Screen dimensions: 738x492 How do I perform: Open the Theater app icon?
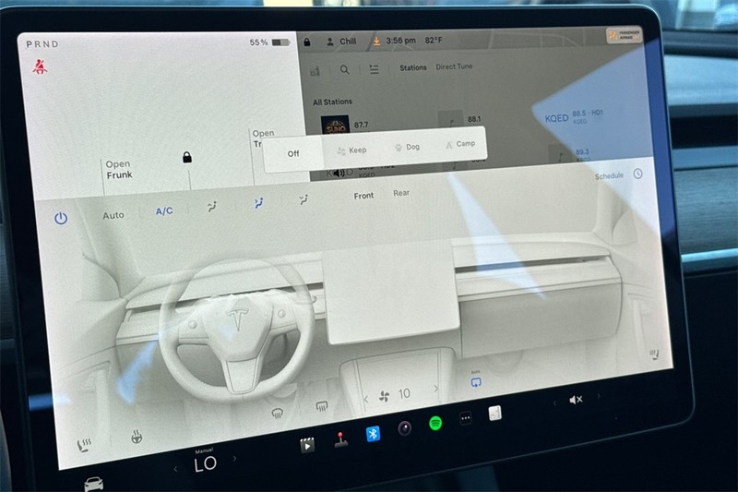[x=307, y=444]
